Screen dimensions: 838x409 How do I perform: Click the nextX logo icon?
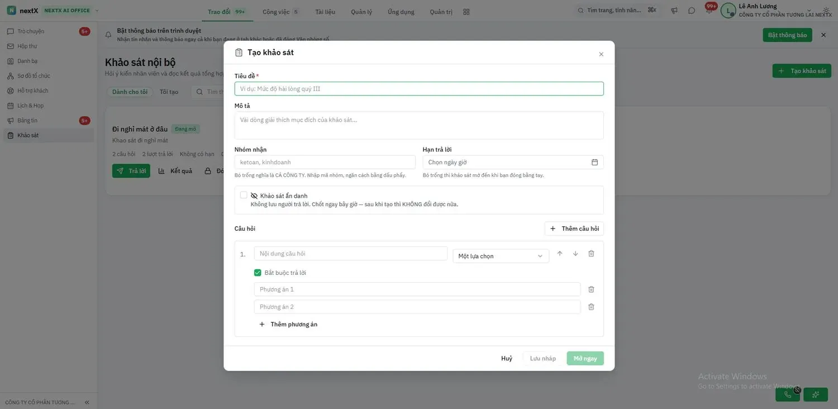point(11,11)
